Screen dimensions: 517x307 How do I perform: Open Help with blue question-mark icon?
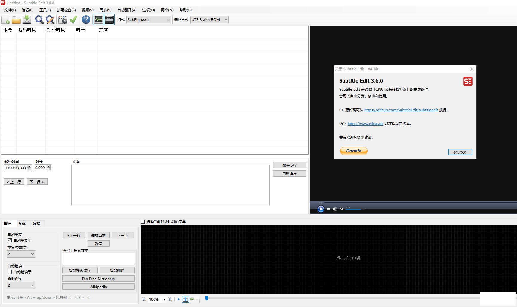(86, 20)
